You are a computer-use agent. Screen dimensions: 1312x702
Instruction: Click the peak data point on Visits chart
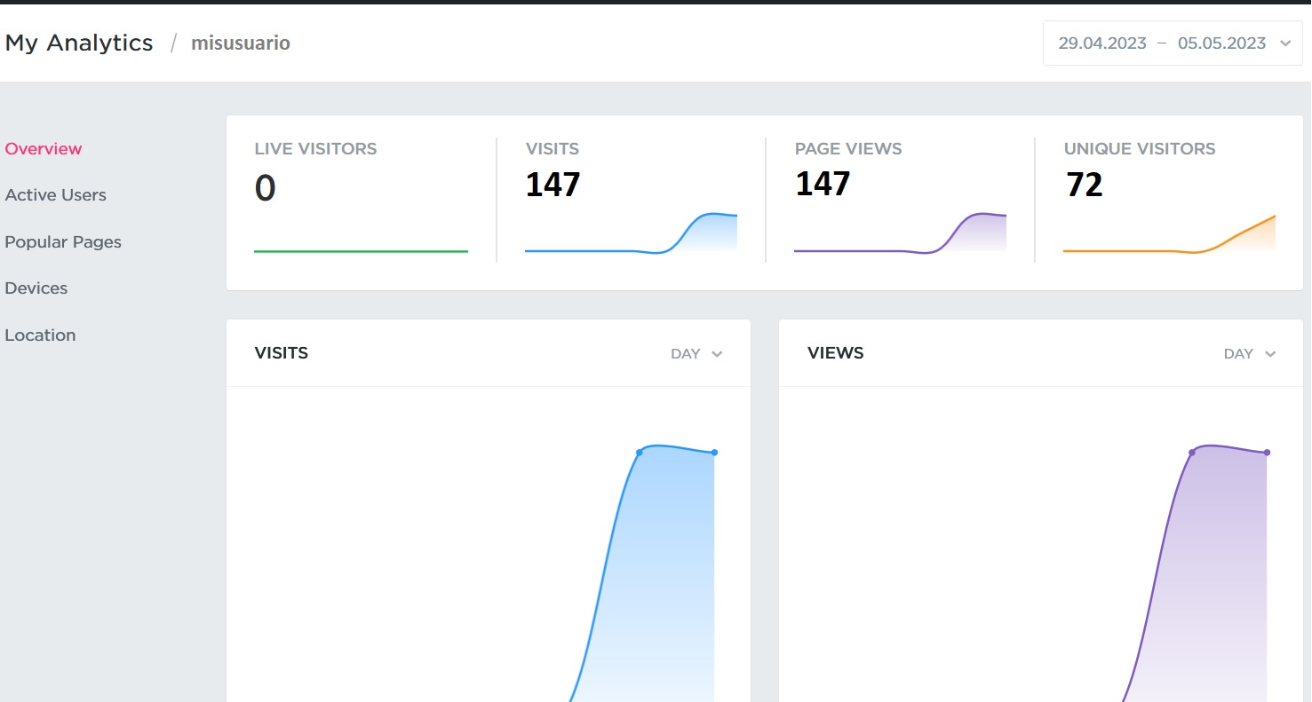(640, 453)
